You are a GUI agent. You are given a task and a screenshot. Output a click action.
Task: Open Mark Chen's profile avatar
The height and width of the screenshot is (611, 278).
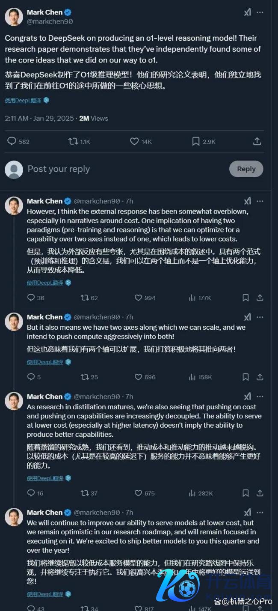tap(13, 16)
